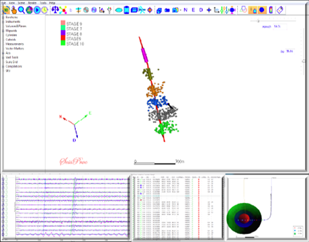Click the signpost marker icon
This screenshot has height=242, width=309.
point(79,10)
